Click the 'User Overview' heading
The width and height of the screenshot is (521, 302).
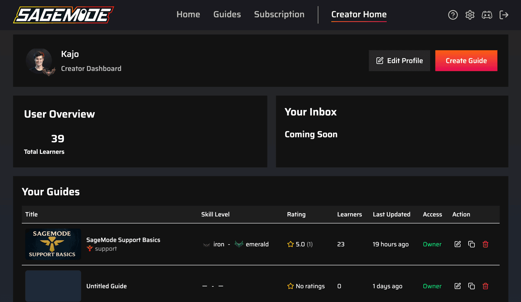click(x=59, y=114)
